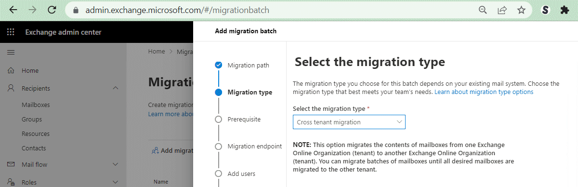Click the Home breadcrumb link
This screenshot has width=578, height=187.
pos(157,51)
